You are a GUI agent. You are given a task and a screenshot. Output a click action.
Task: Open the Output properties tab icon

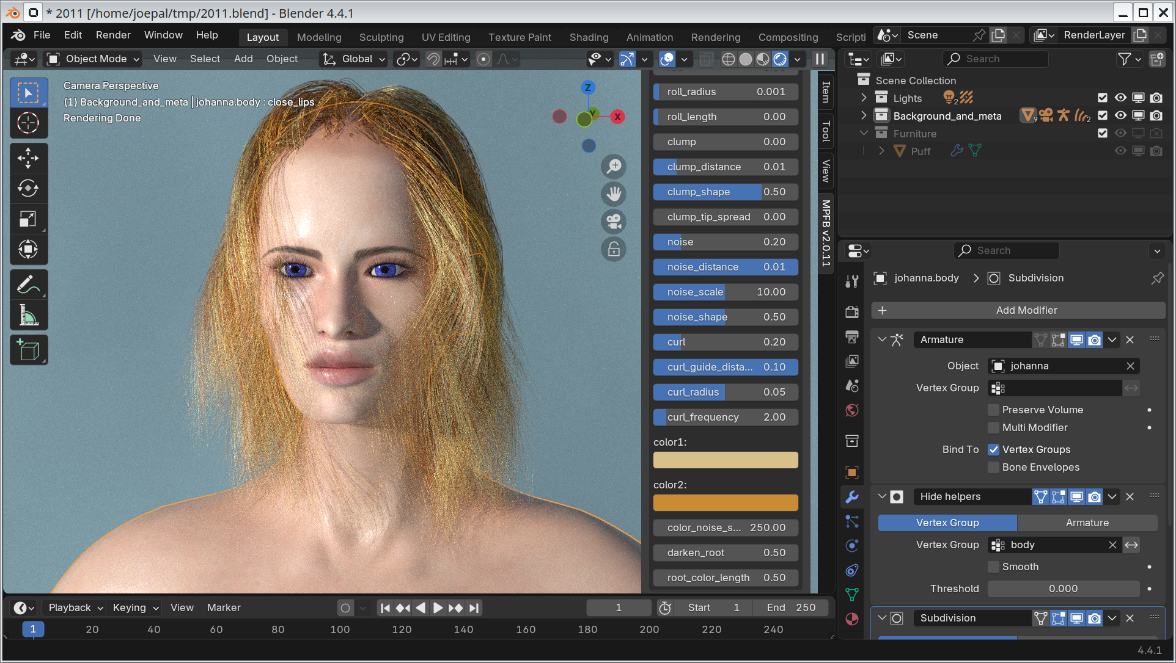[852, 336]
